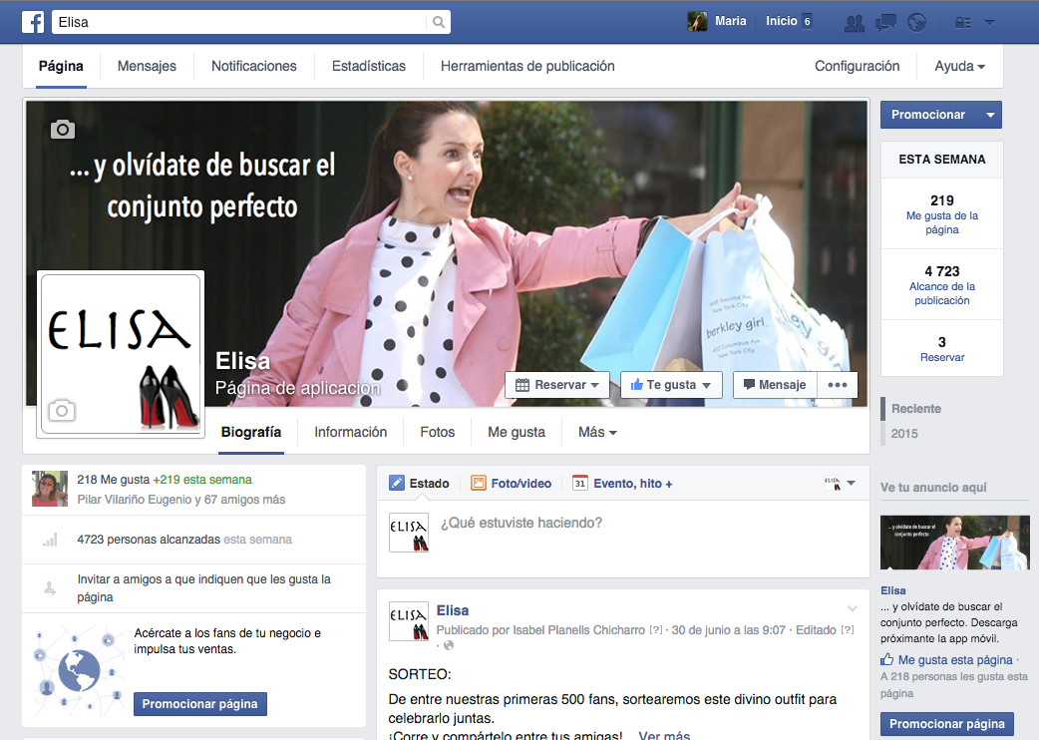Click the search field containing Elisa
Viewport: 1039px width, 740px height.
[x=238, y=22]
